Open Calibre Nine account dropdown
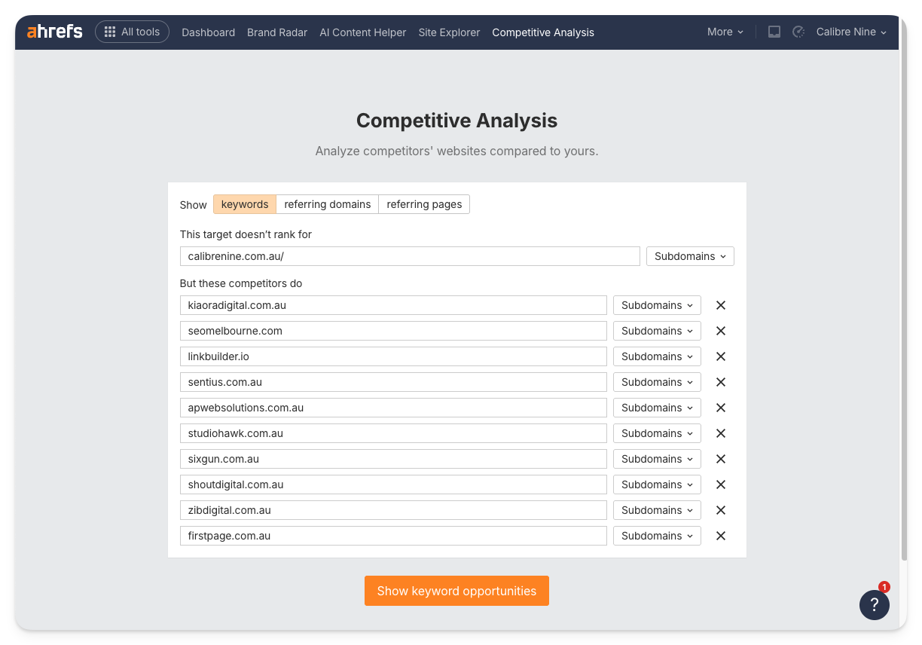The image size is (922, 645). (x=851, y=32)
